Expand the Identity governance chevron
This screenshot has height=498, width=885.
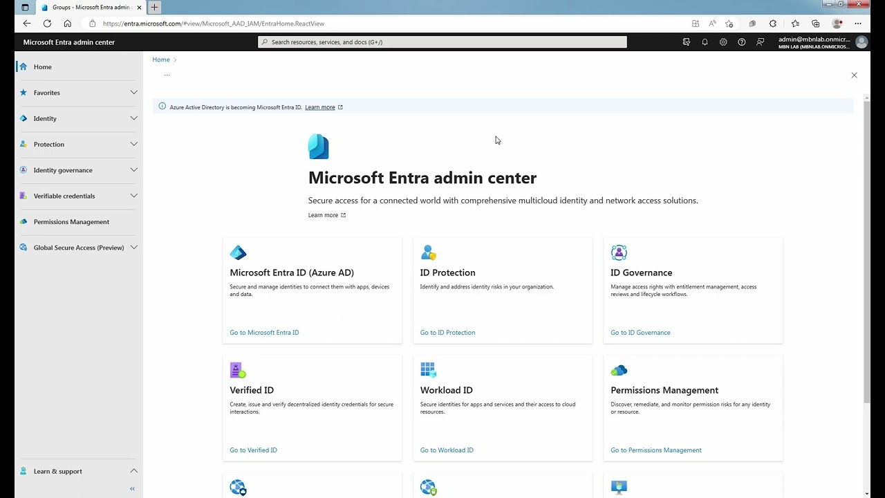[x=134, y=169]
